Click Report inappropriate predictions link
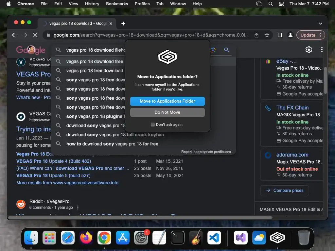This screenshot has height=251, width=335. tap(206, 152)
